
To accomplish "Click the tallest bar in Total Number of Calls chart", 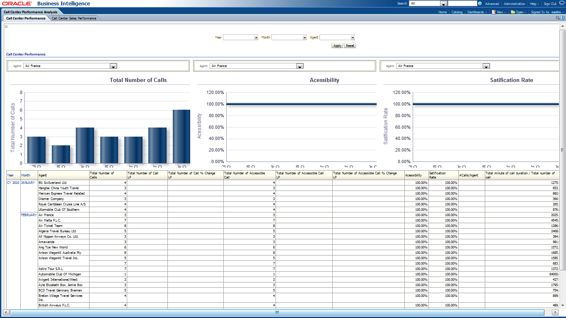I will click(x=181, y=136).
